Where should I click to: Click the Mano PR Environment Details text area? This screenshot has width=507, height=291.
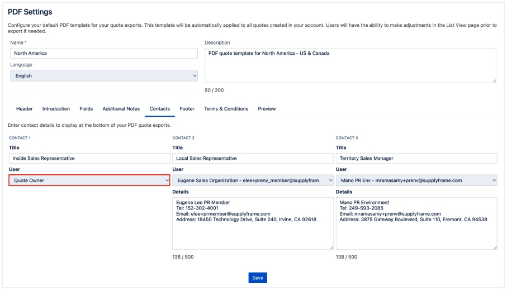tap(416, 223)
